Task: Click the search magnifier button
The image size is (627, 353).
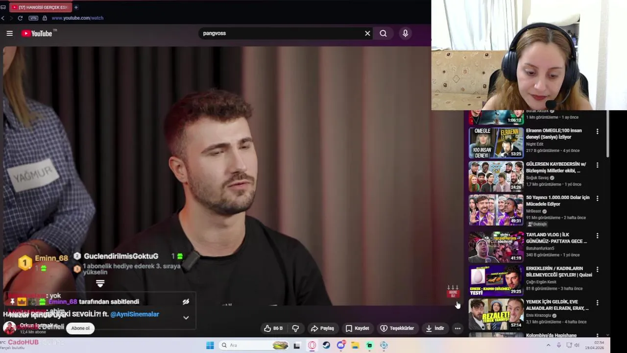Action: tap(383, 33)
